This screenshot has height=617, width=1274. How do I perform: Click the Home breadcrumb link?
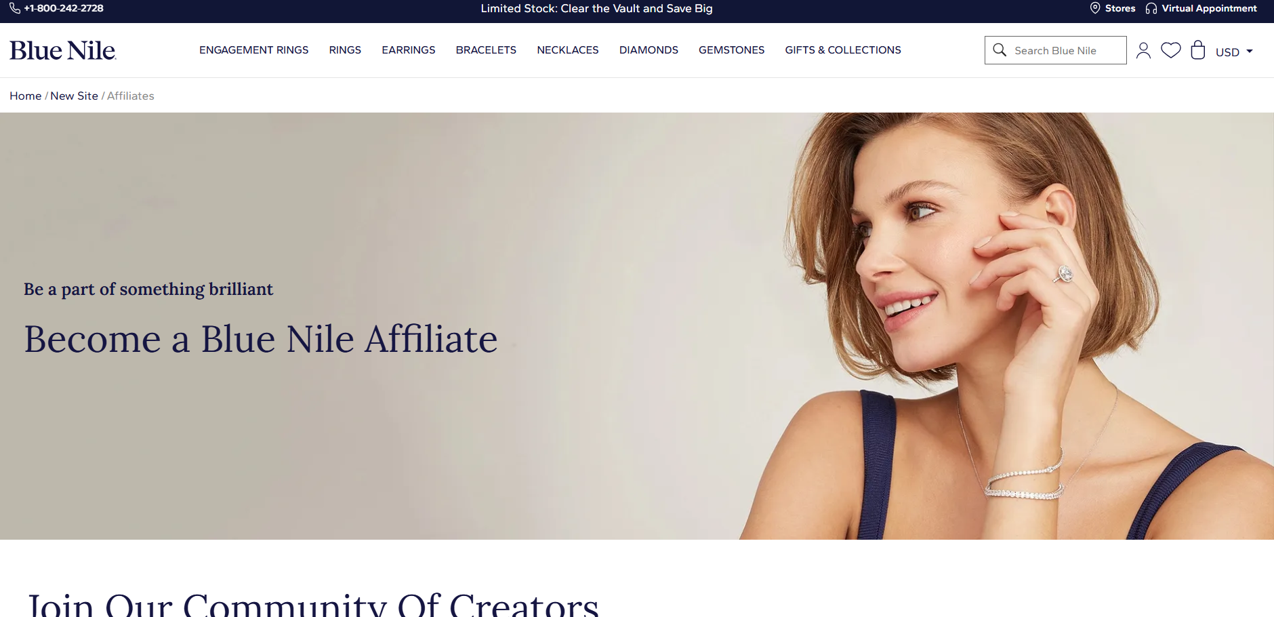[x=26, y=96]
